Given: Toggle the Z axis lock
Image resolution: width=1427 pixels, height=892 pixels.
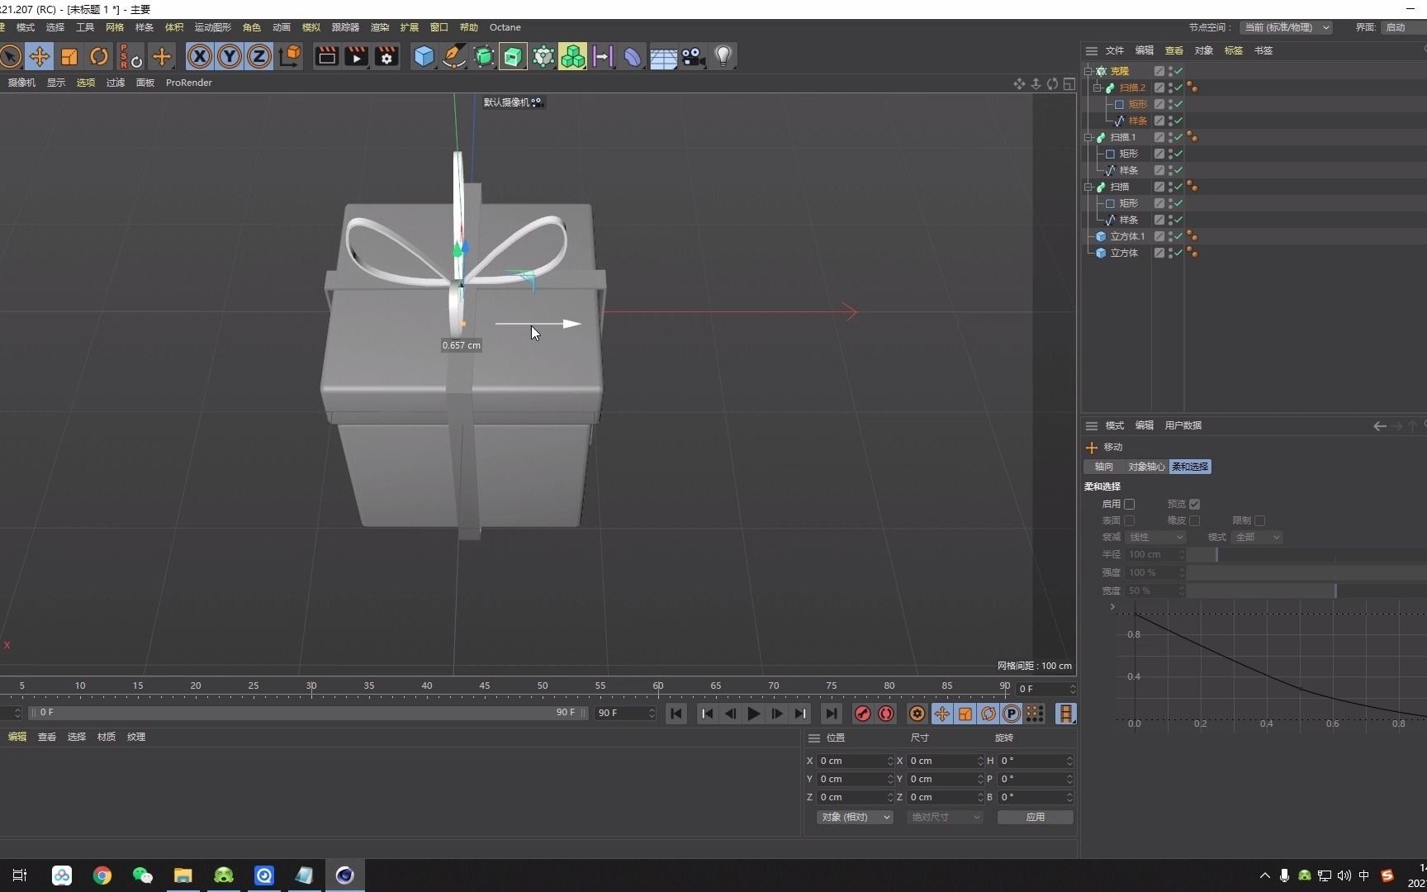Looking at the screenshot, I should (259, 56).
